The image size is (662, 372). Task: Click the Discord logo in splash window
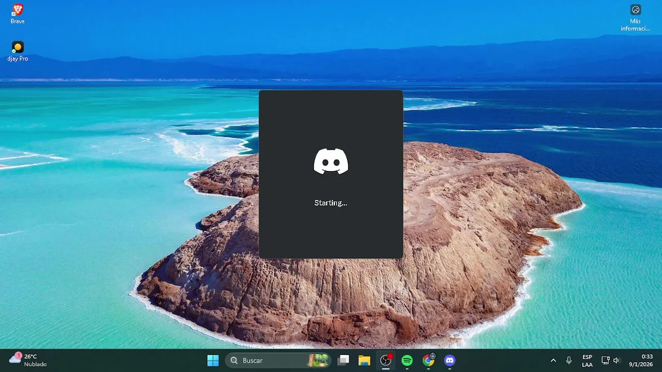pos(331,161)
